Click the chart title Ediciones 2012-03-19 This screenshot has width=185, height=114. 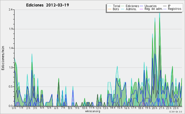point(47,5)
